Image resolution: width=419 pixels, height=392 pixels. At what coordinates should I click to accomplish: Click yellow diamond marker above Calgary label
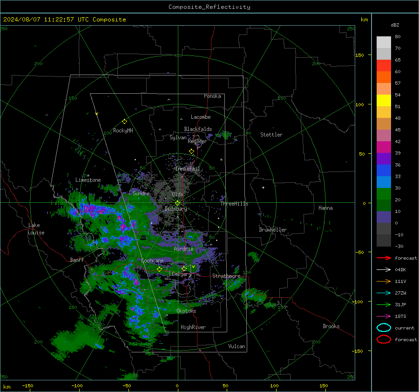click(x=184, y=268)
